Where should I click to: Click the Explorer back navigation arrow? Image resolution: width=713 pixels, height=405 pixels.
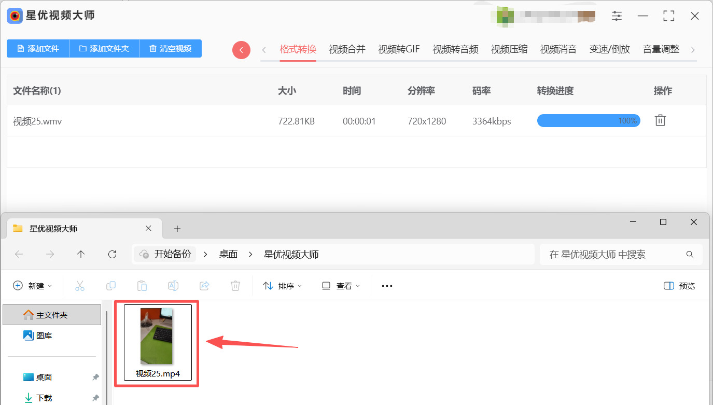[x=19, y=254]
